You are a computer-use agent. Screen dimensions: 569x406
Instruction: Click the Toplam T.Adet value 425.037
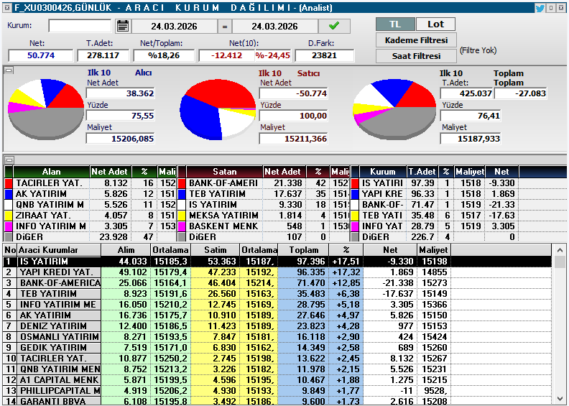[467, 93]
